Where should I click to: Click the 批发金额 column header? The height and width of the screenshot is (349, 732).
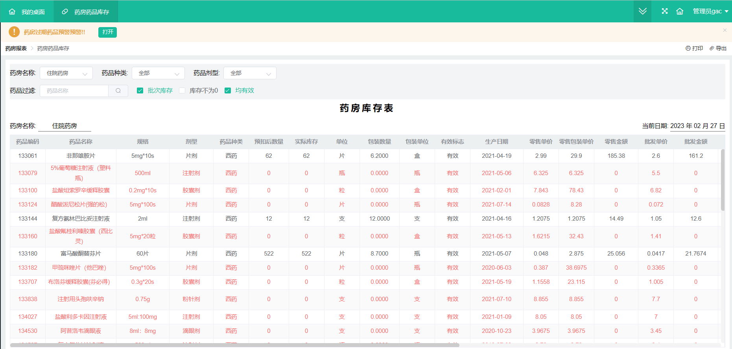click(696, 142)
